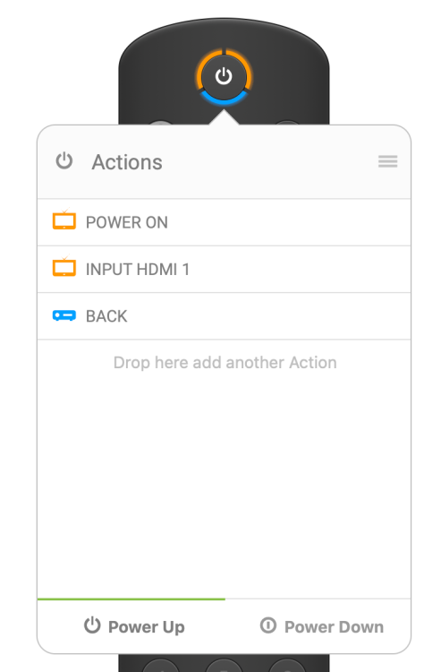Select the POWER ON action label
The width and height of the screenshot is (441, 672).
(127, 222)
